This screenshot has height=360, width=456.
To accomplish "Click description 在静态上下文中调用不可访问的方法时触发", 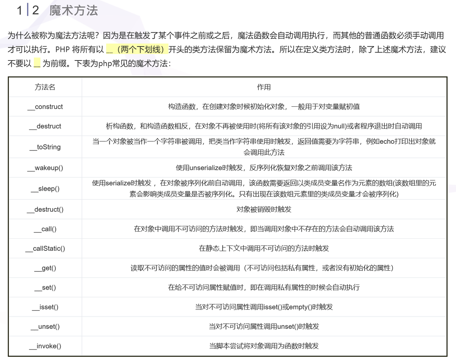I will [264, 249].
